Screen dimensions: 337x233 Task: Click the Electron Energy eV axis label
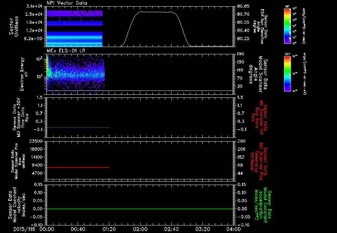tap(24, 74)
